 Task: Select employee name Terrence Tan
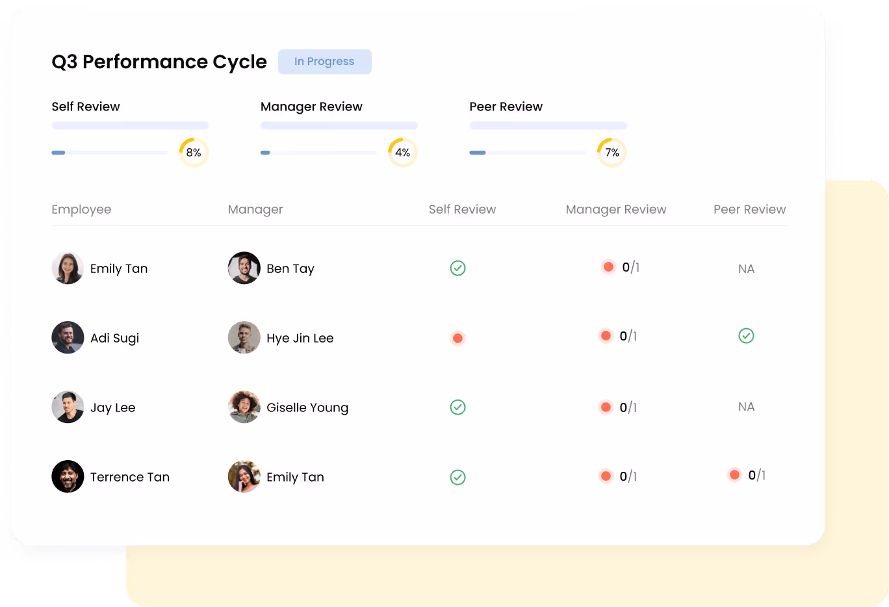click(x=130, y=477)
